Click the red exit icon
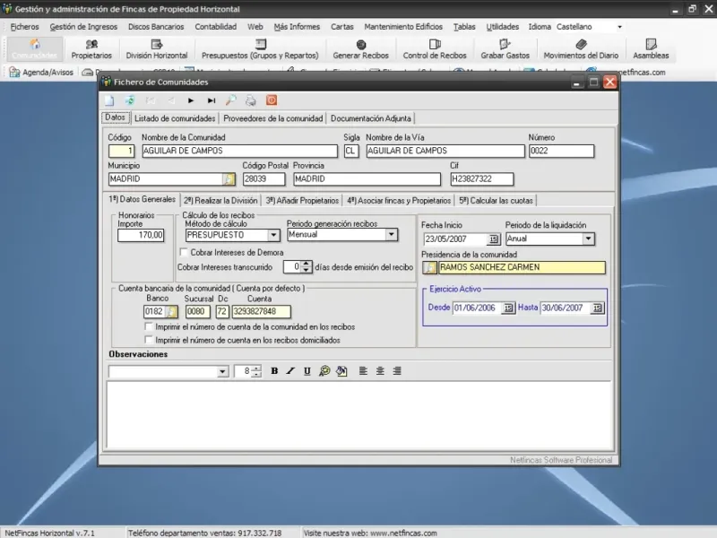The image size is (717, 538). [272, 100]
